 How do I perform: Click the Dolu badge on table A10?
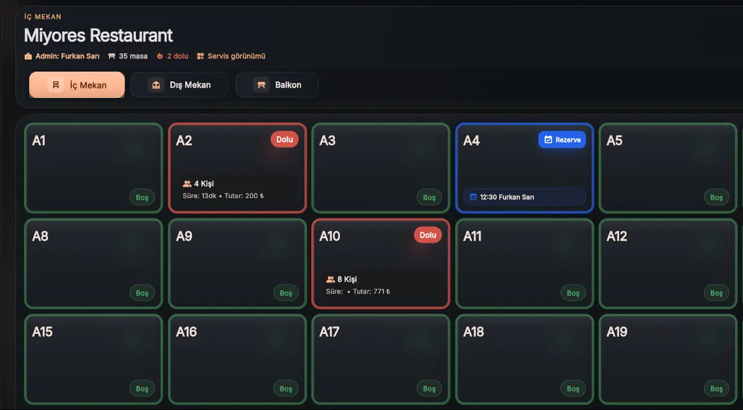click(x=428, y=235)
